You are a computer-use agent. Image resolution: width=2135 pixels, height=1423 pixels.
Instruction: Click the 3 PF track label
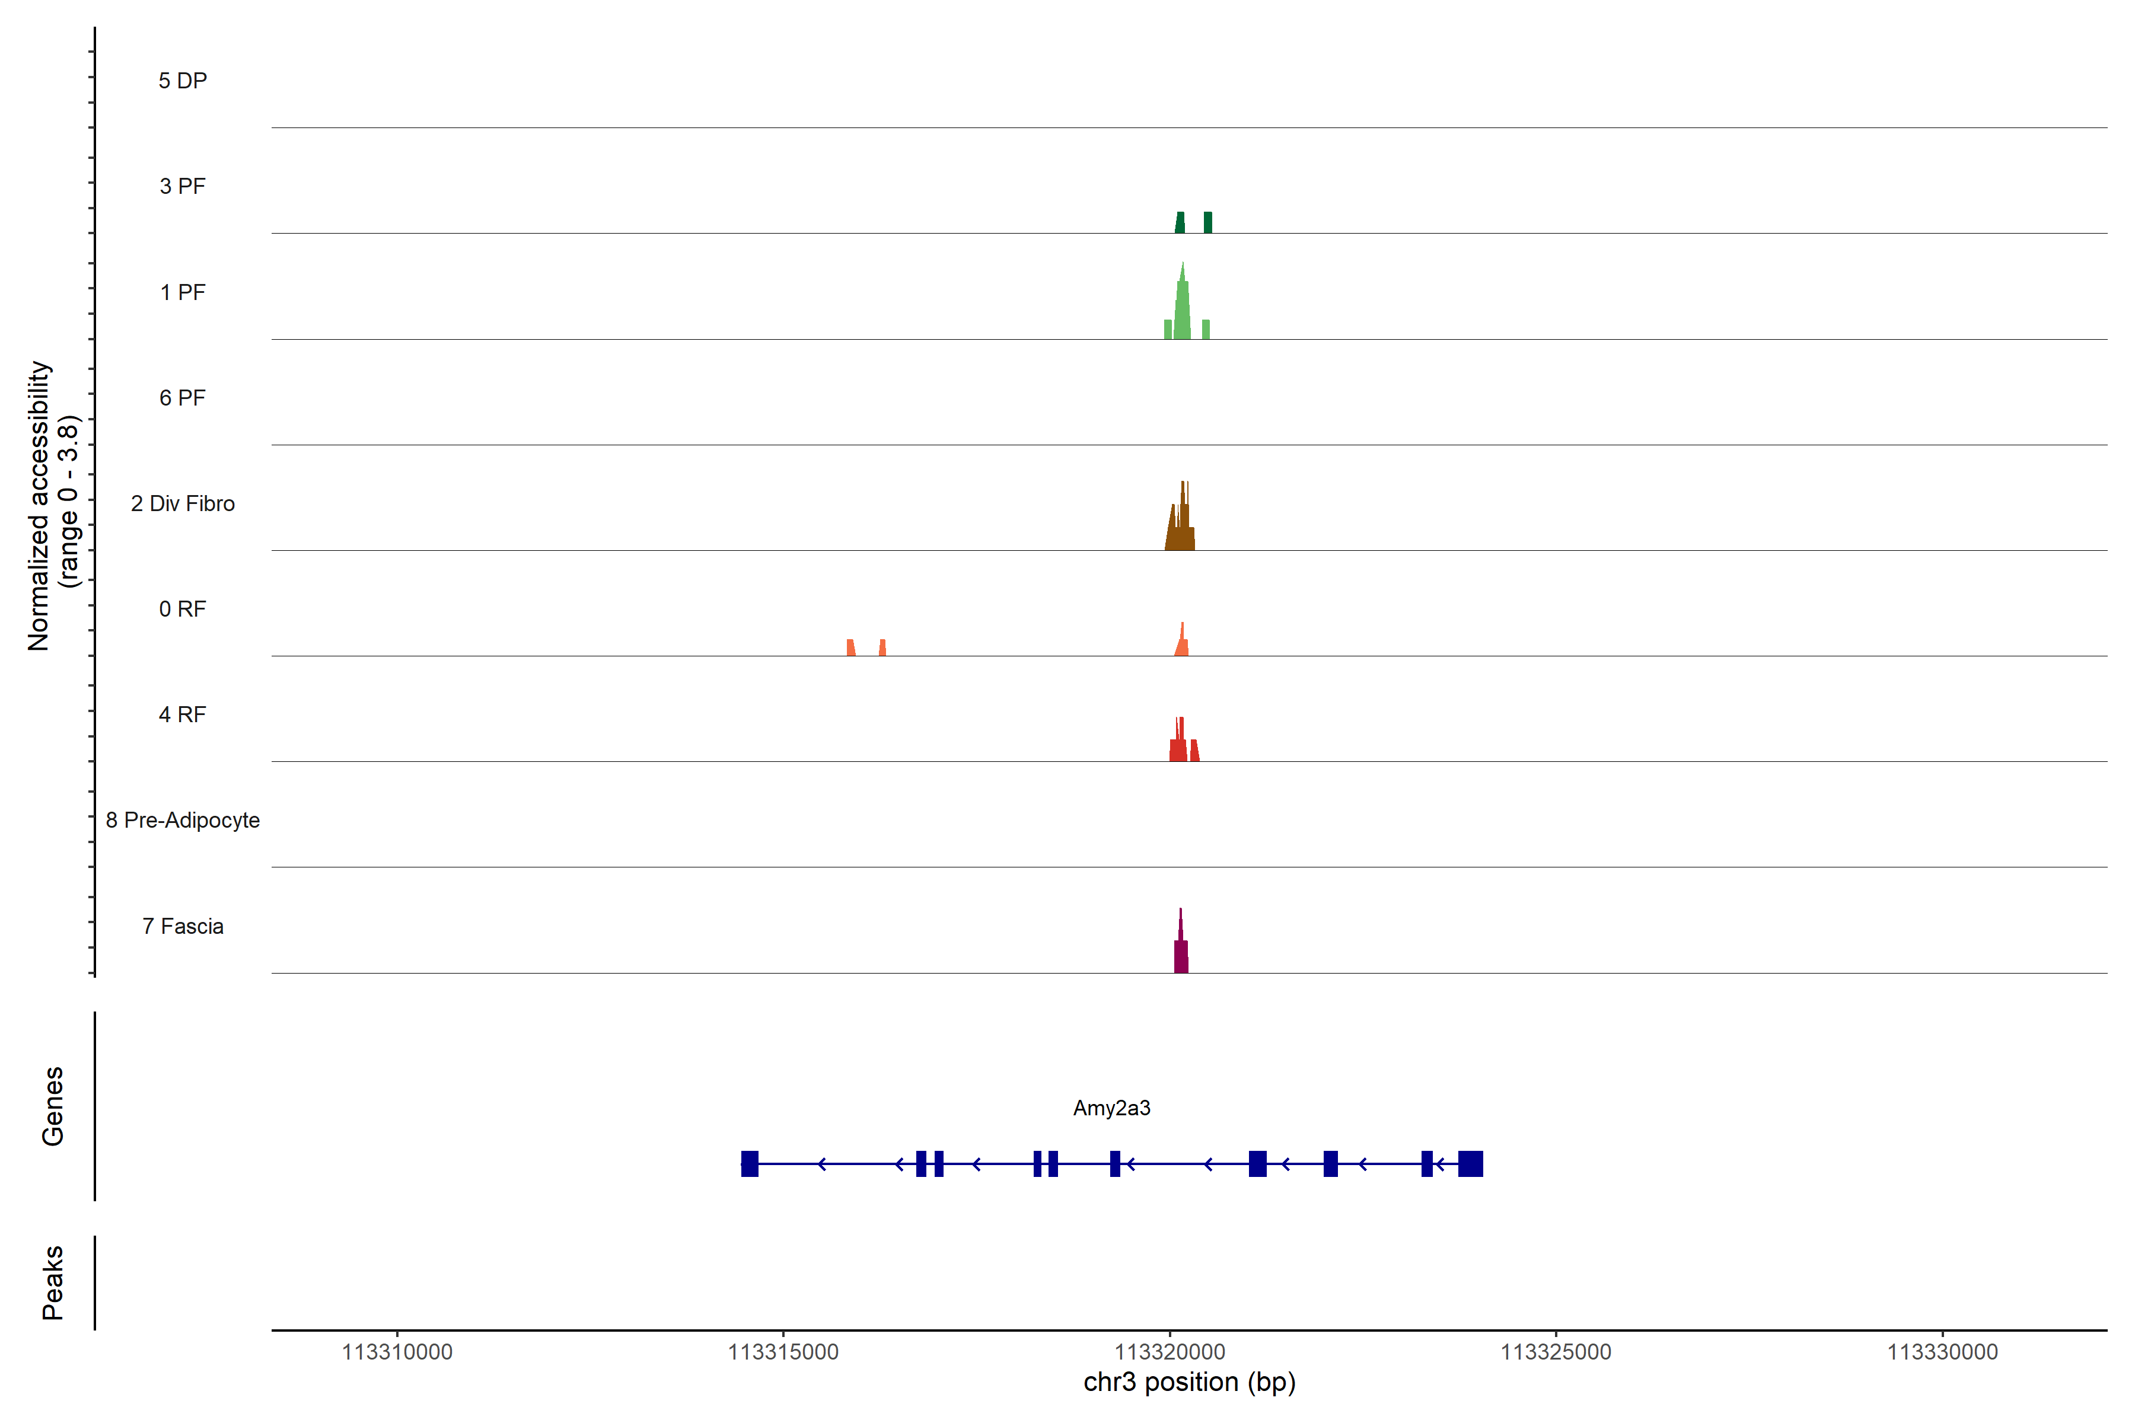(x=183, y=186)
